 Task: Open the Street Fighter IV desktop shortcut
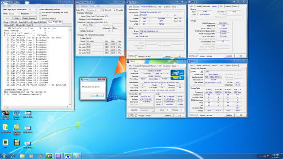pyautogui.click(x=6, y=115)
